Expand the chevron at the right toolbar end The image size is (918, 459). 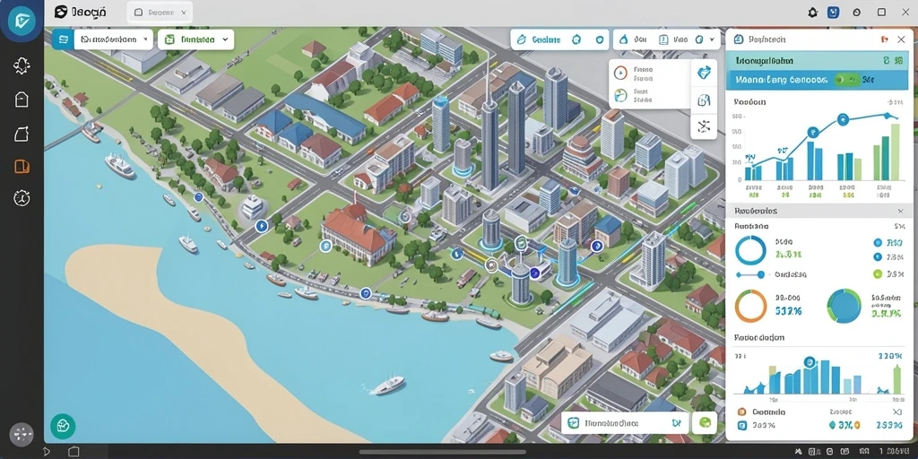(712, 39)
